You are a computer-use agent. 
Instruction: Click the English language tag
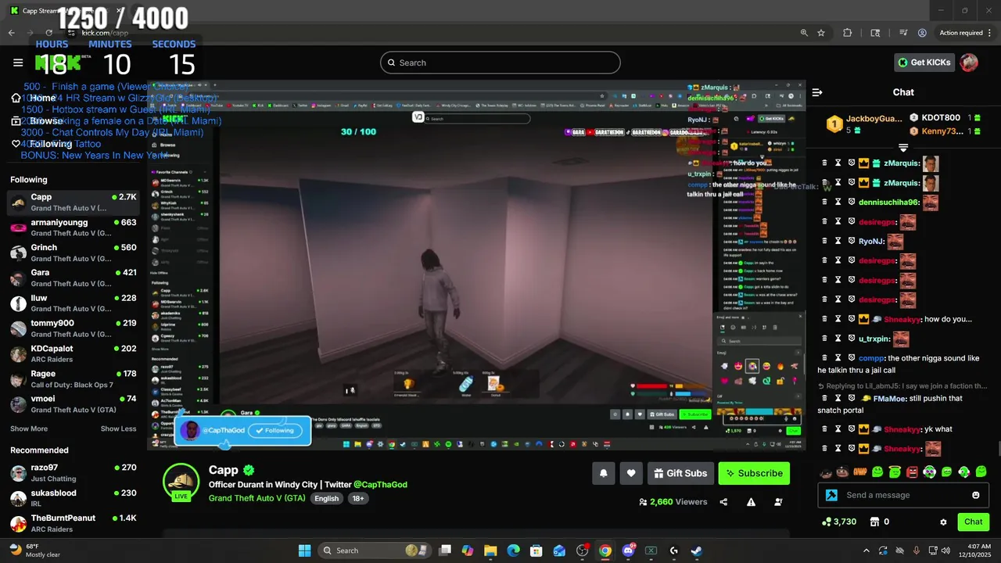tap(327, 498)
